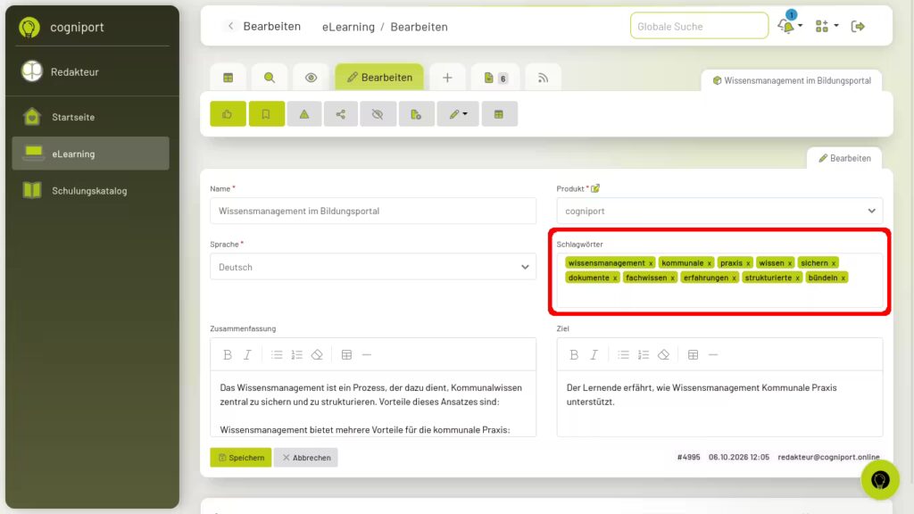Screen dimensions: 914x514
Task: Remove the bündeln tag
Action: click(x=843, y=278)
